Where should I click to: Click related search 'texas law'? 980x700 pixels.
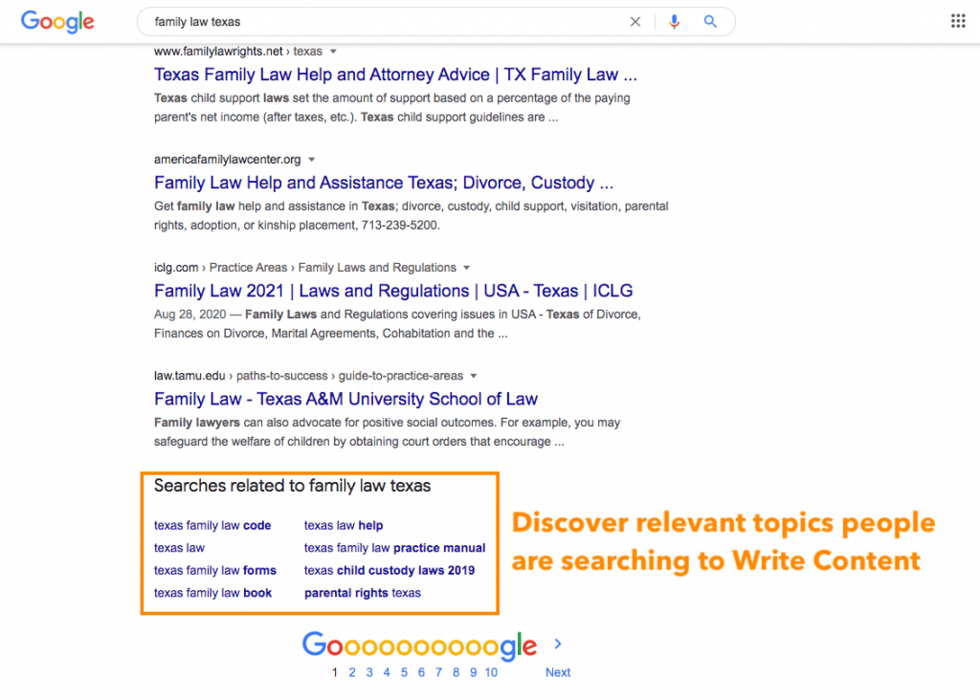tap(179, 548)
